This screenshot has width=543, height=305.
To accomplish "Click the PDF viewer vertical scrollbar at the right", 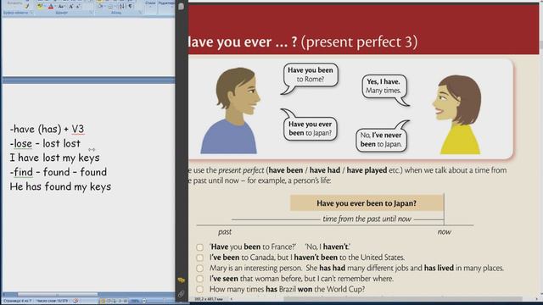I will point(540,149).
